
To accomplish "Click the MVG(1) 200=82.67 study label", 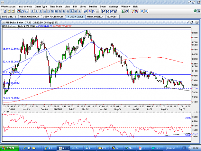I will point(62,26).
